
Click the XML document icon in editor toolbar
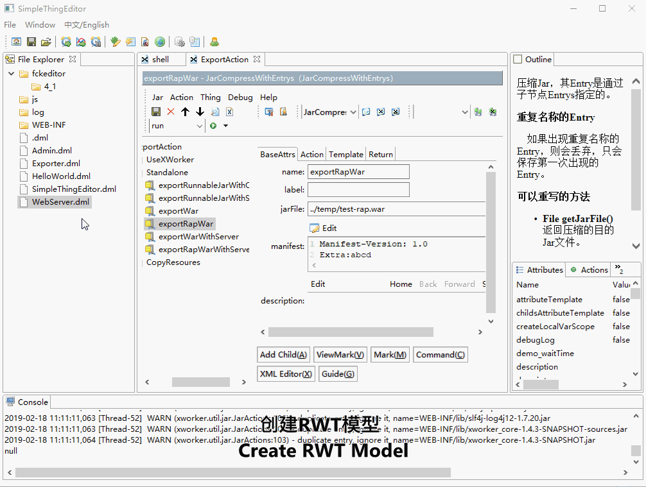pos(229,112)
